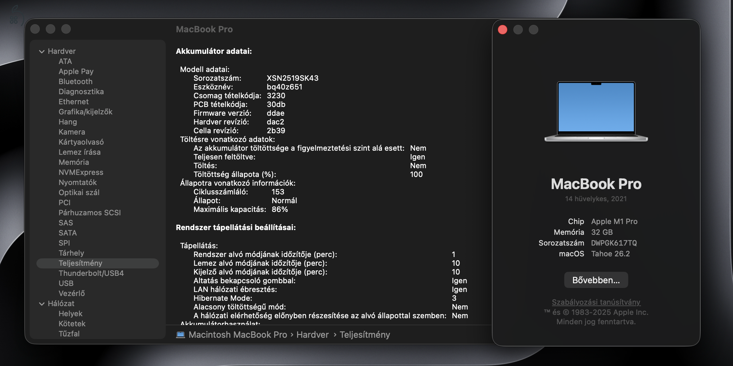
Task: Select Grafika/kijelzők in the sidebar
Action: coord(86,112)
